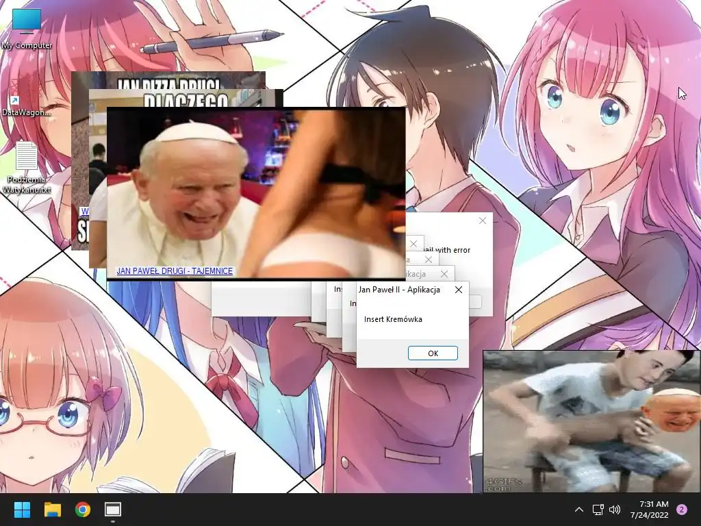
Task: Launch Google Chrome from the taskbar
Action: [x=83, y=510]
